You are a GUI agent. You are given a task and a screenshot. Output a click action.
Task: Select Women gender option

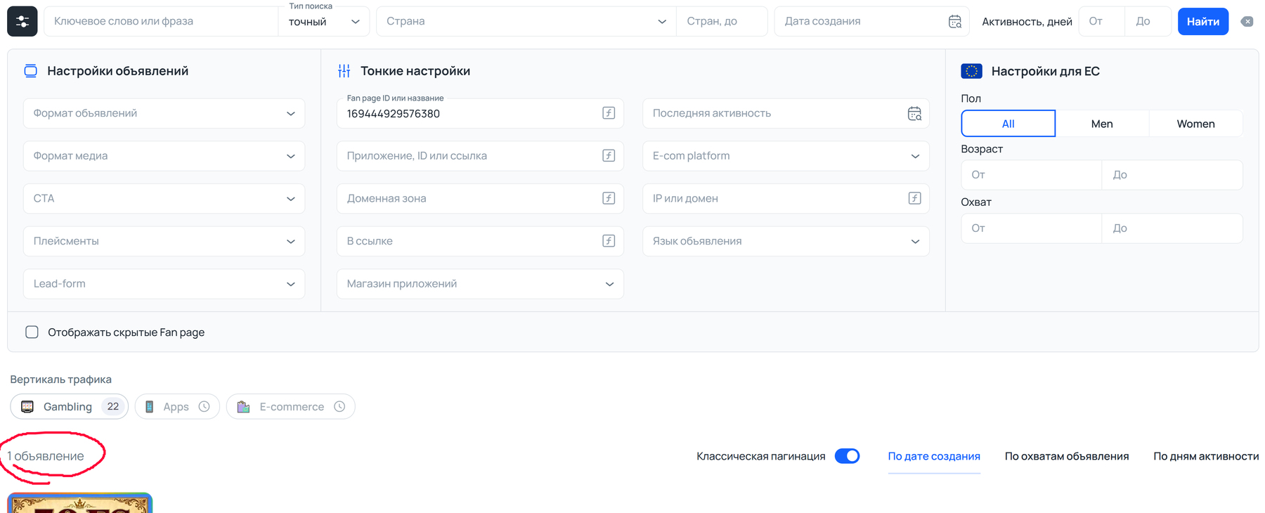point(1195,124)
